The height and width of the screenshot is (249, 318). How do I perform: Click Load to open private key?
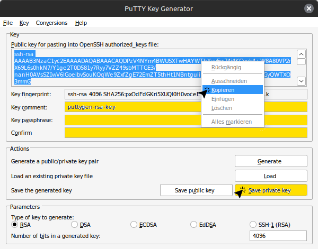(270, 176)
